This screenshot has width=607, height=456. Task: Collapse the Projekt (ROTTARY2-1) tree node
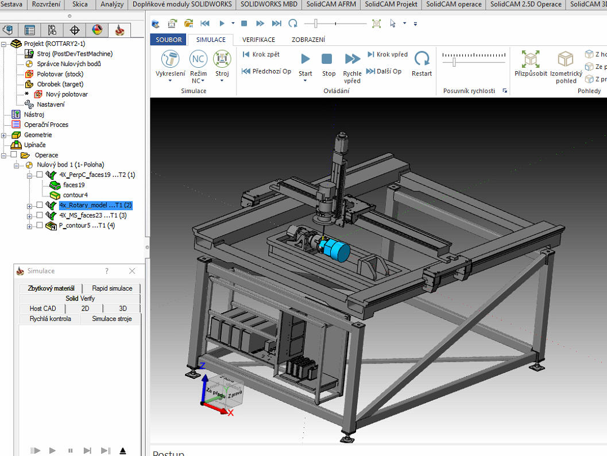(x=4, y=44)
